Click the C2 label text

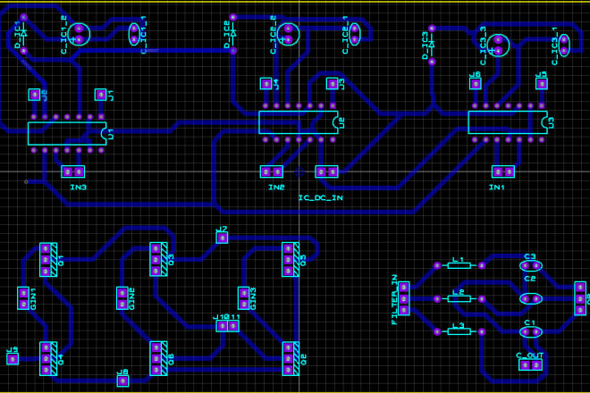tap(530, 279)
